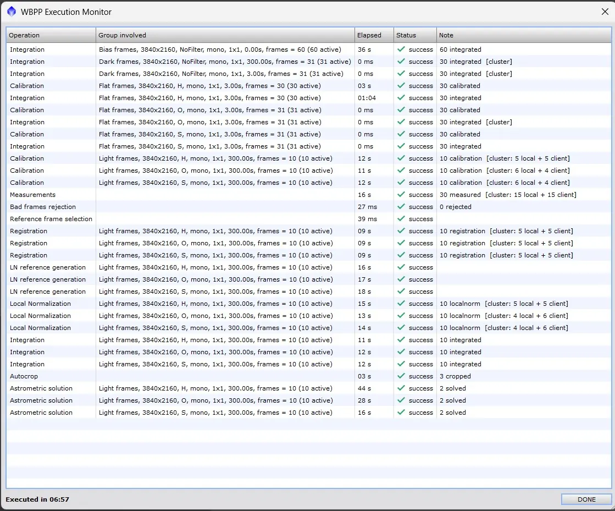Click checkmark in the 13 s elapsed row
Image resolution: width=615 pixels, height=511 pixels.
401,316
